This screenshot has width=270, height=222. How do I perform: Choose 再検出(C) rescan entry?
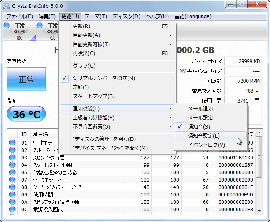(x=117, y=54)
